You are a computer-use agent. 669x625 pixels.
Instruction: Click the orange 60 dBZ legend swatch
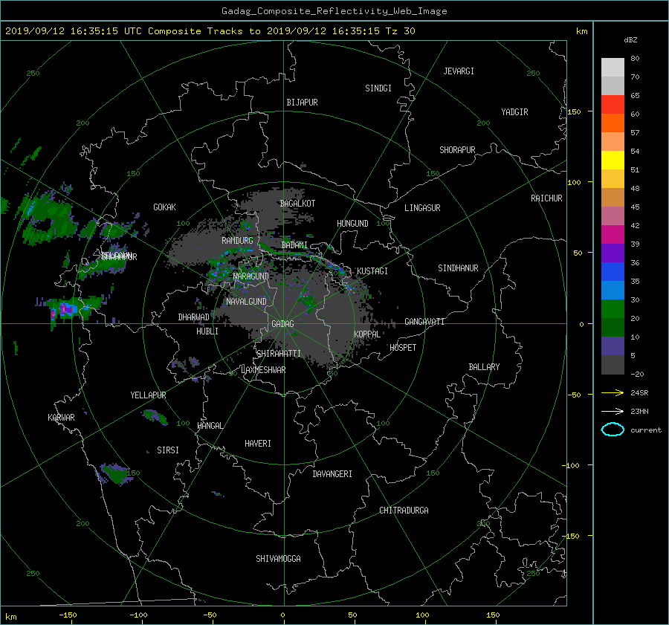point(613,123)
